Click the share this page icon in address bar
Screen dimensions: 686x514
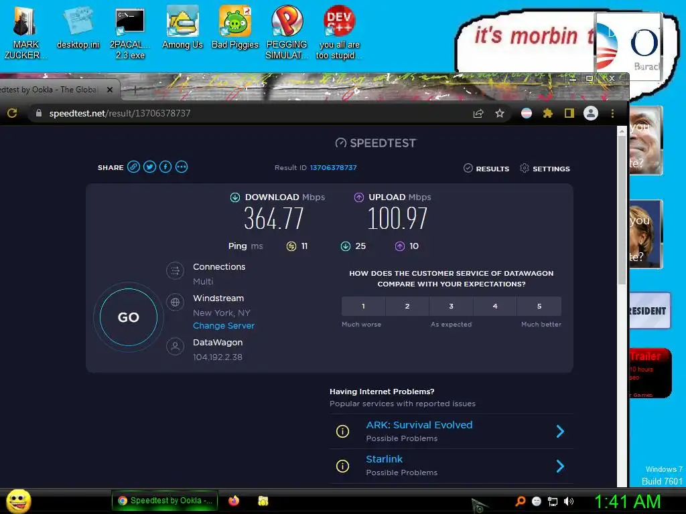[x=478, y=114]
